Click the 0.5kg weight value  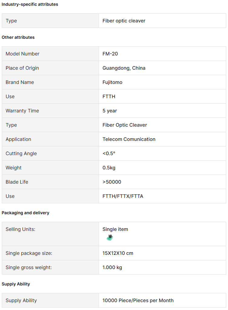pos(109,168)
